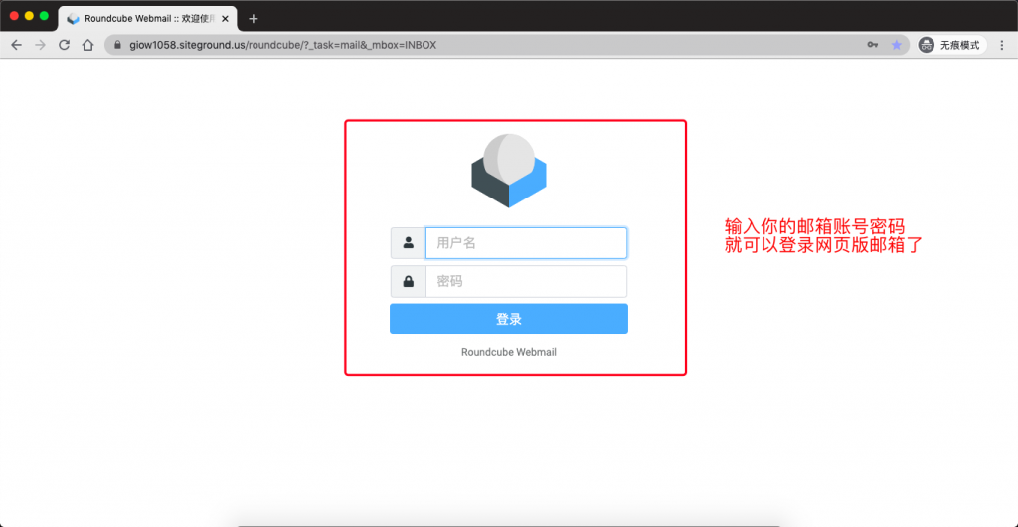
Task: Open the browser home page
Action: pyautogui.click(x=87, y=45)
